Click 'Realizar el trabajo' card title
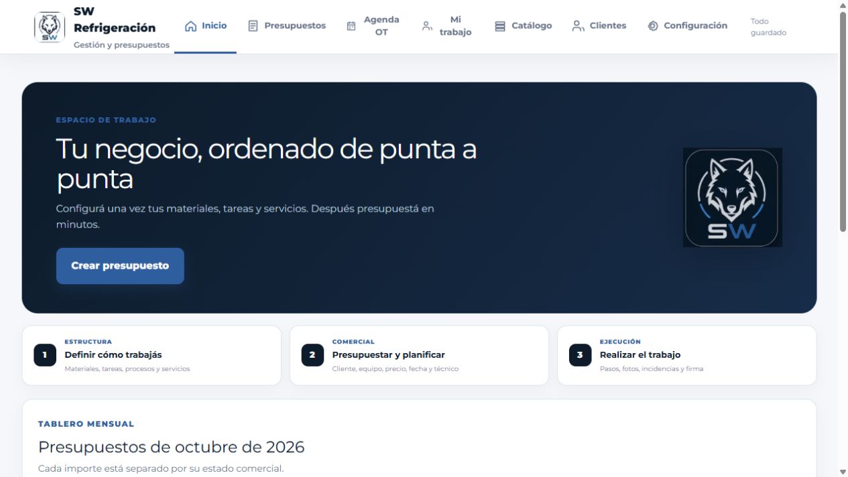Viewport: 848px width, 477px height. [x=640, y=355]
